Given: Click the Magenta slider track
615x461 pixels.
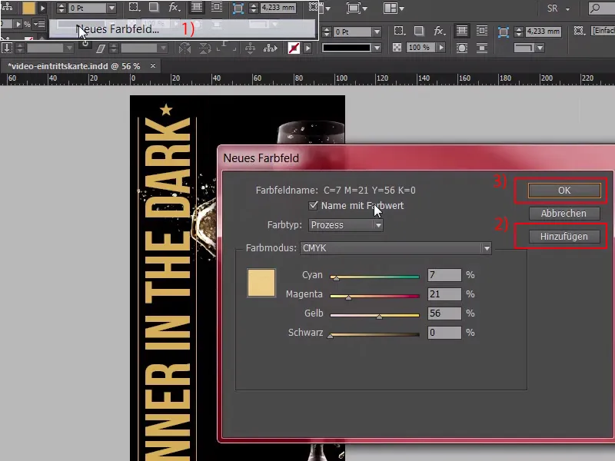Looking at the screenshot, I should click(x=374, y=297).
